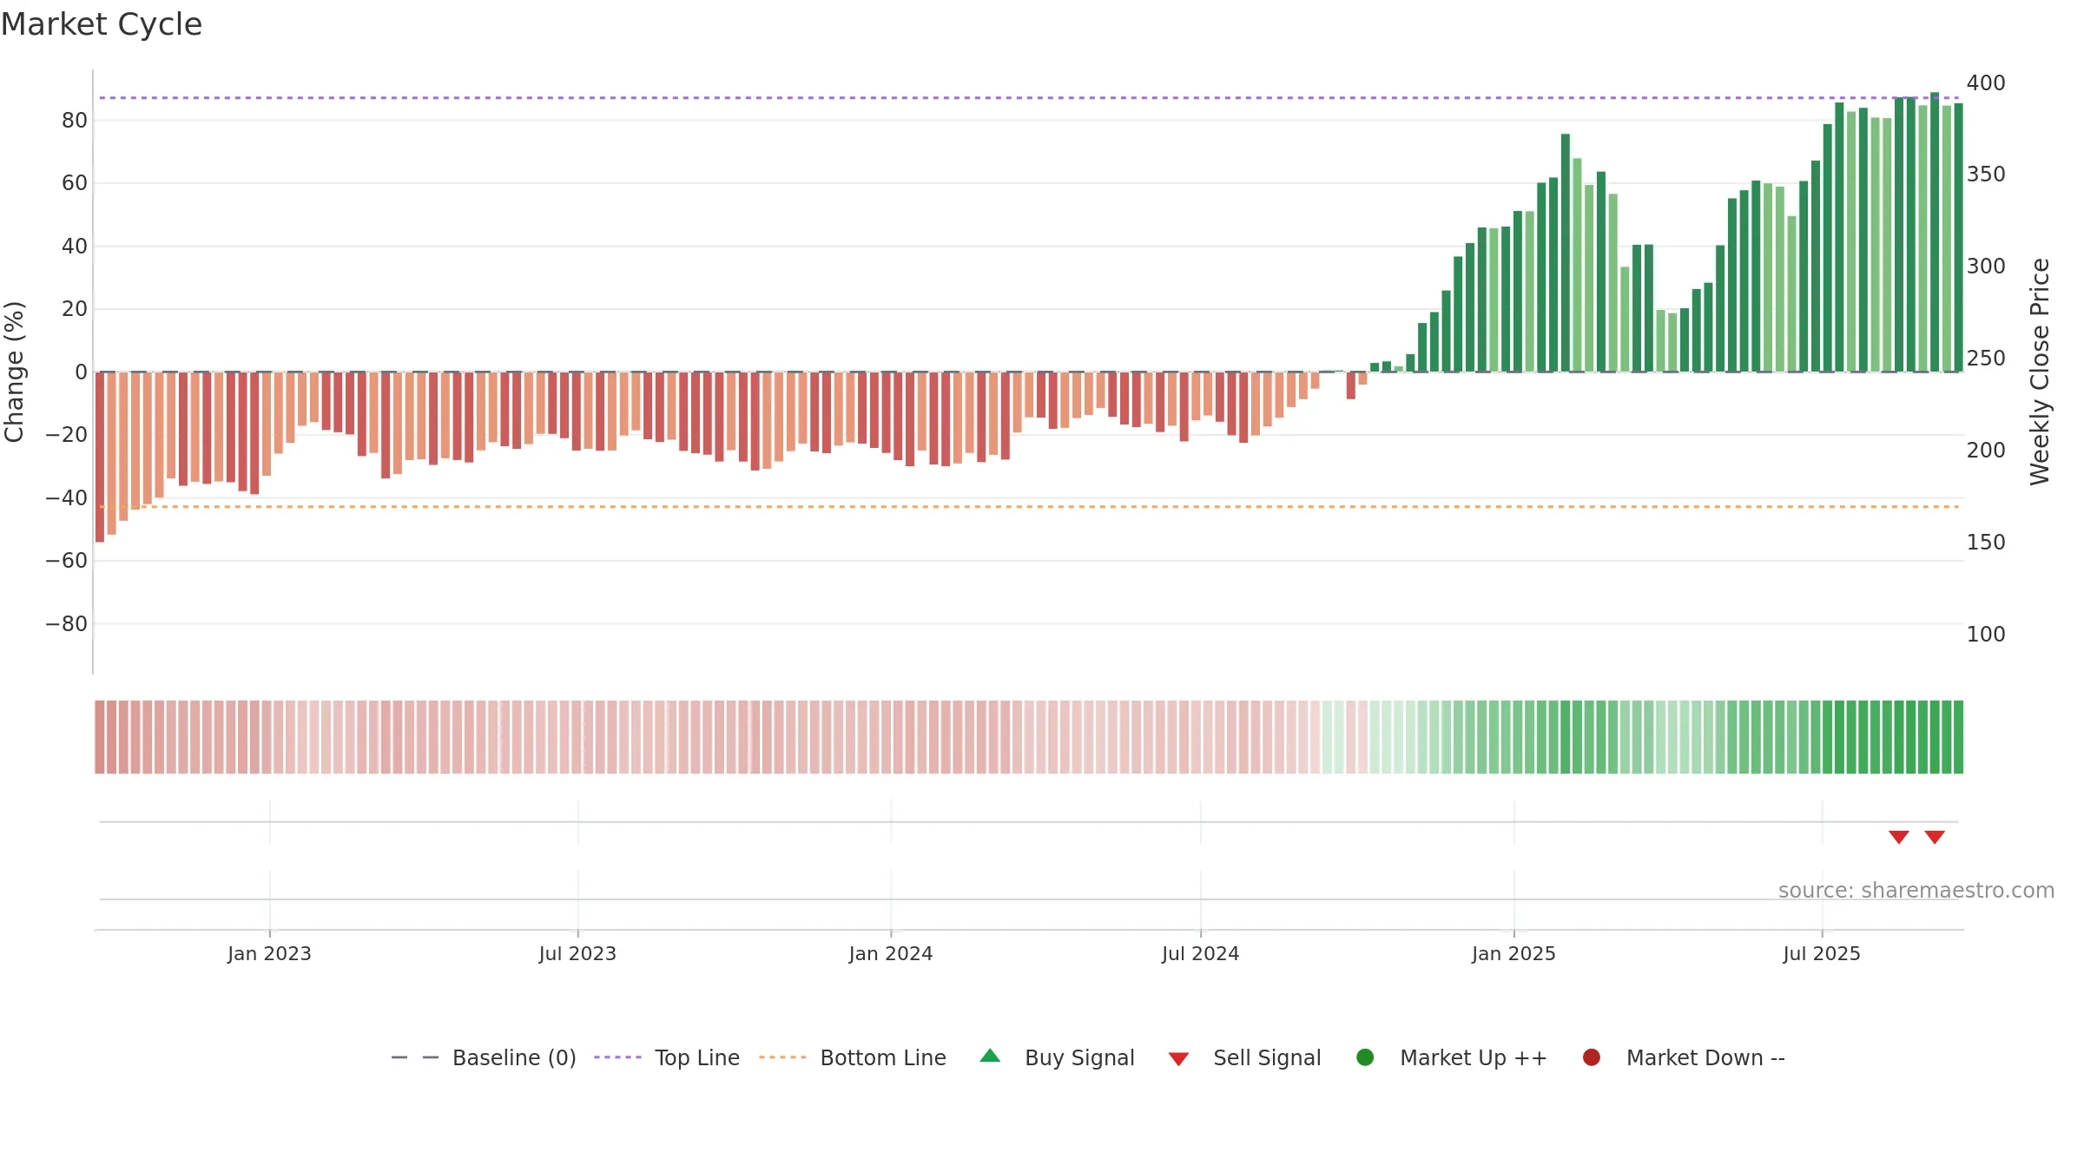Click the Jan 2024 x-axis label

coord(891,953)
